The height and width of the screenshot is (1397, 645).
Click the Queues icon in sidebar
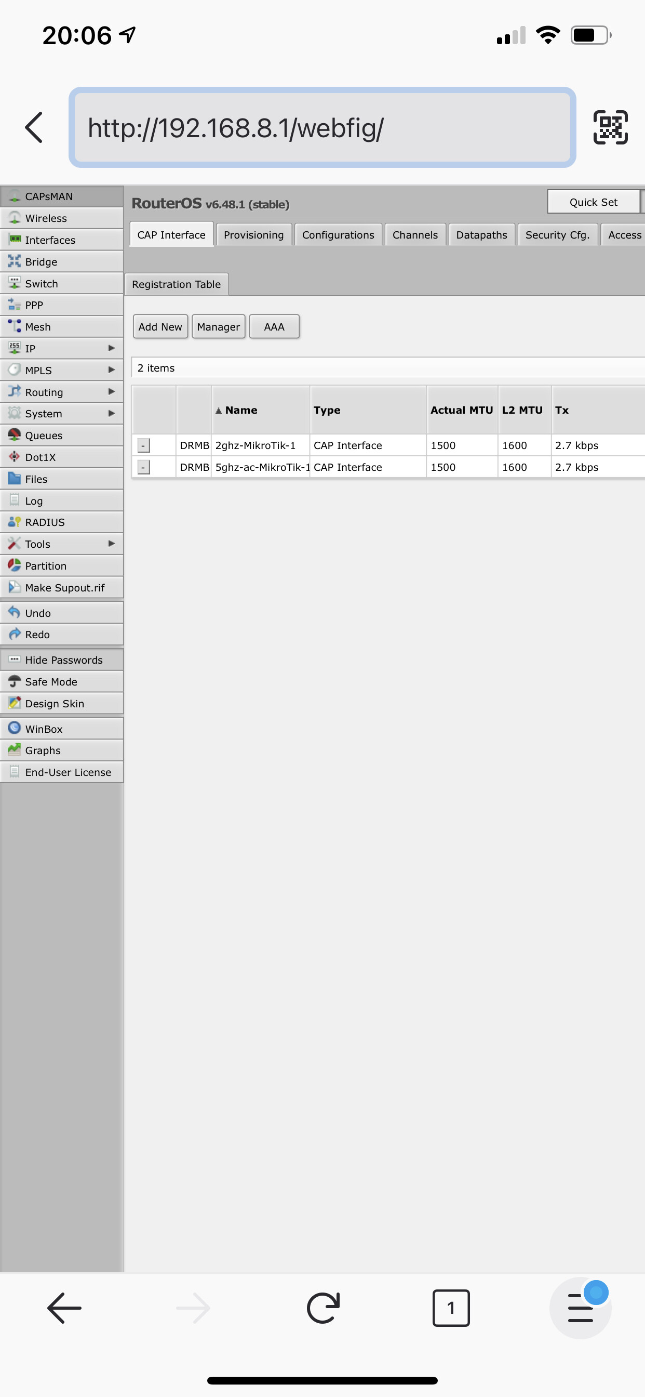(15, 435)
